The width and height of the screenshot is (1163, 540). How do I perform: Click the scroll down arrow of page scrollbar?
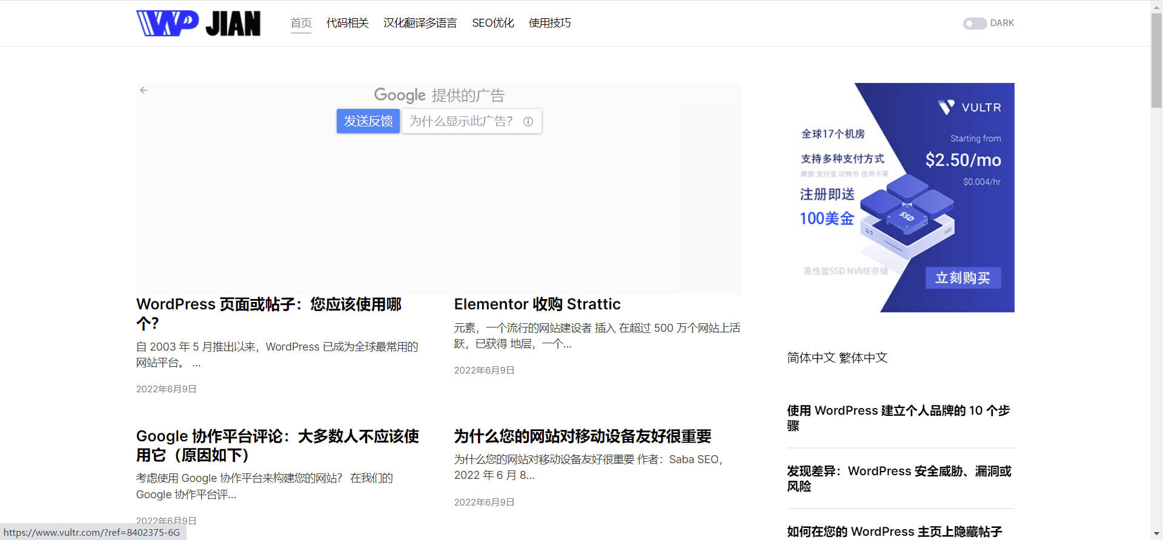[x=1156, y=534]
